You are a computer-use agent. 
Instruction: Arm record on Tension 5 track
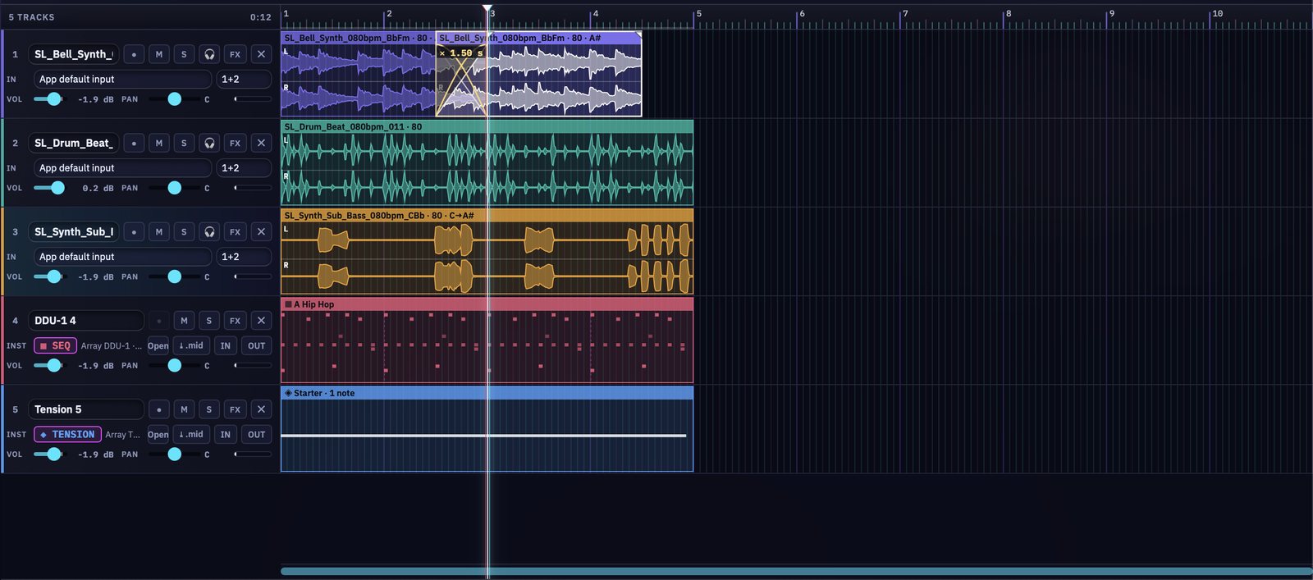click(159, 409)
